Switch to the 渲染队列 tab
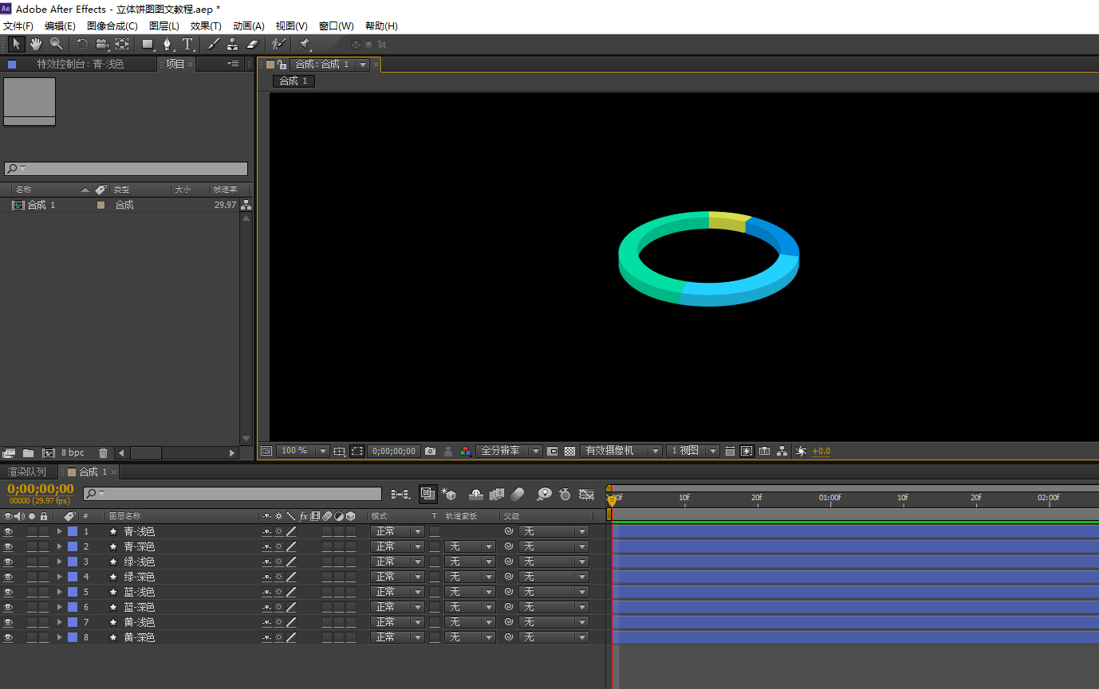1099x689 pixels. (x=27, y=472)
